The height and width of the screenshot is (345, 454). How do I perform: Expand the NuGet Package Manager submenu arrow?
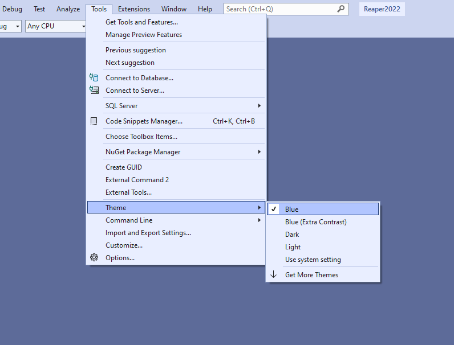tap(260, 151)
